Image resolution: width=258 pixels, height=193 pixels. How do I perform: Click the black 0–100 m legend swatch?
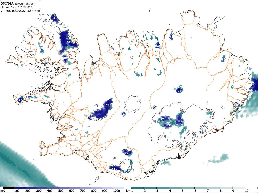tap(9, 188)
